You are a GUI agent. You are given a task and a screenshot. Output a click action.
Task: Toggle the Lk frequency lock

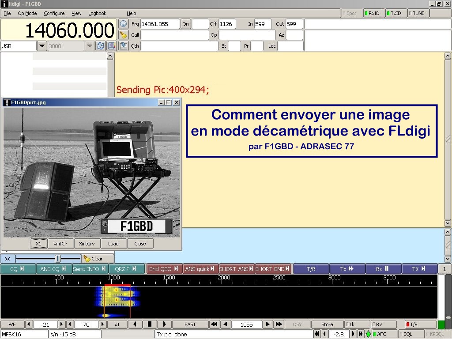[357, 324]
